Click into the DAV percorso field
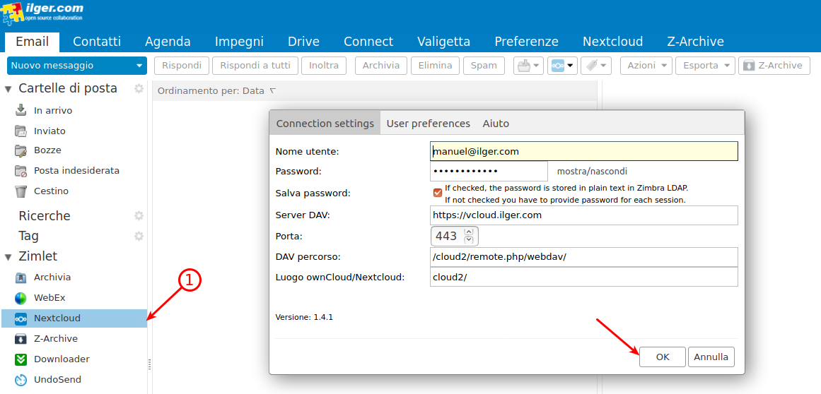 [x=584, y=256]
